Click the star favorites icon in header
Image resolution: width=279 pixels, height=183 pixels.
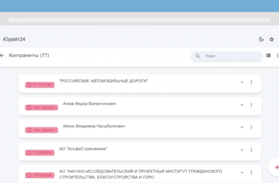(272, 39)
